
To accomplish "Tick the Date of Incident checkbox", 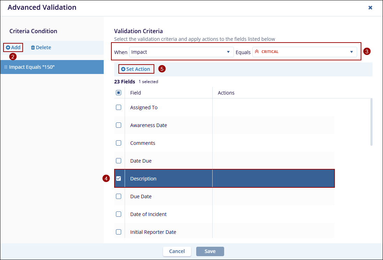I will pyautogui.click(x=118, y=214).
